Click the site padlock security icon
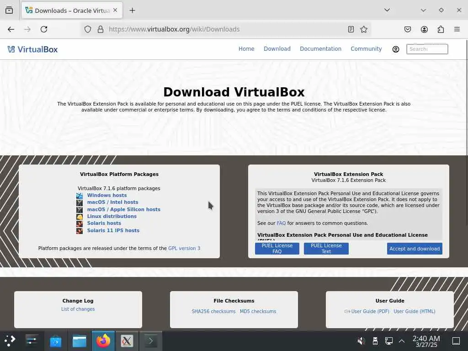This screenshot has width=468, height=351. point(101,29)
